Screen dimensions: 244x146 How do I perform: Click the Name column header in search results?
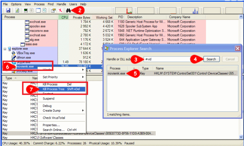(195, 68)
